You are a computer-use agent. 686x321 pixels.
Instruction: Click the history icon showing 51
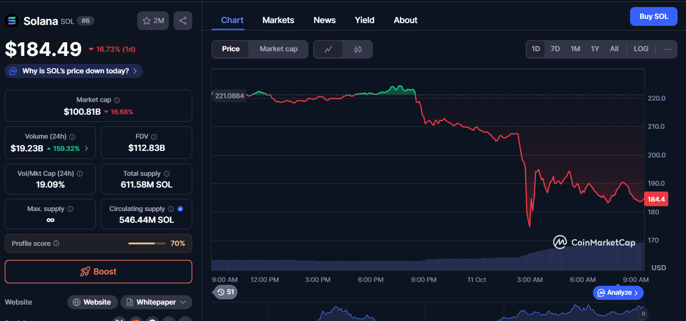pos(226,292)
